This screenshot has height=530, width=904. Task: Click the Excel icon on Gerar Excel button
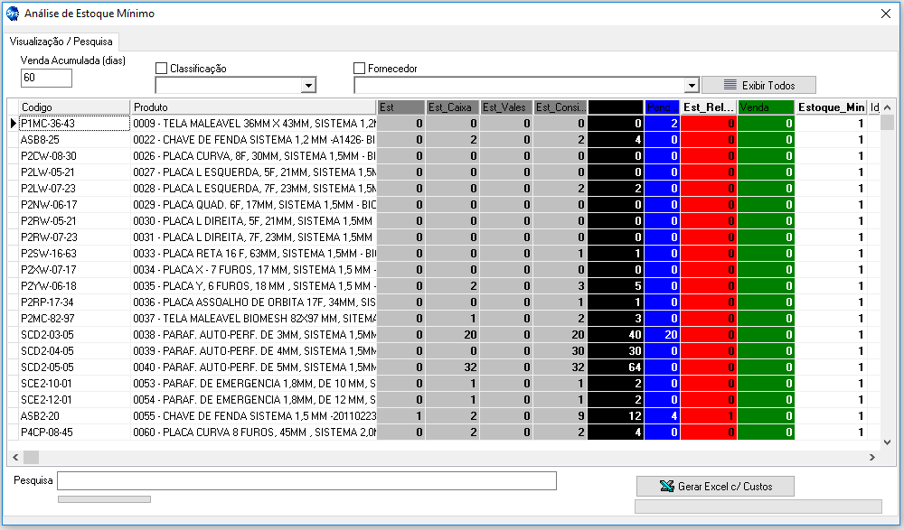[x=667, y=486]
